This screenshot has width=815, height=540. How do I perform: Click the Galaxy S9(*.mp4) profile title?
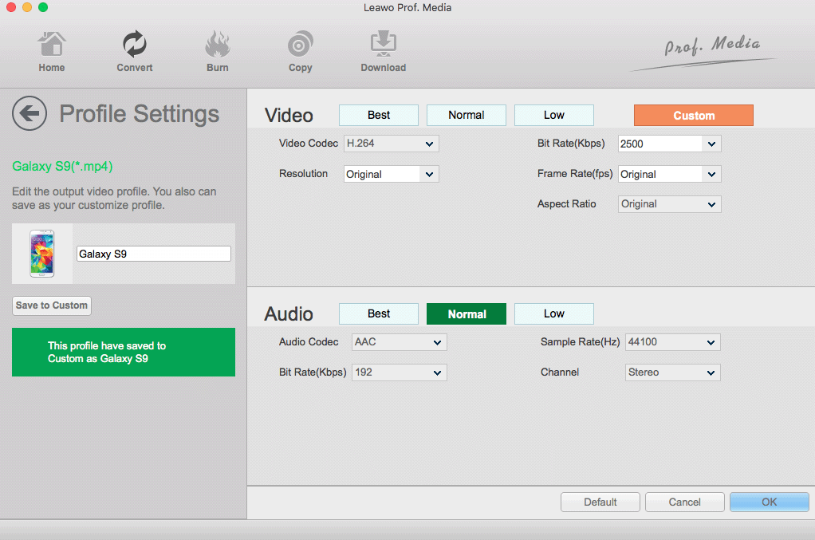(62, 167)
